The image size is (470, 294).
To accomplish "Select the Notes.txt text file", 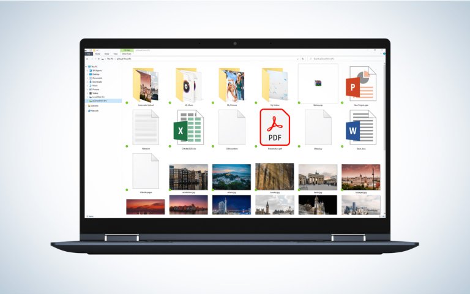I will [146, 127].
